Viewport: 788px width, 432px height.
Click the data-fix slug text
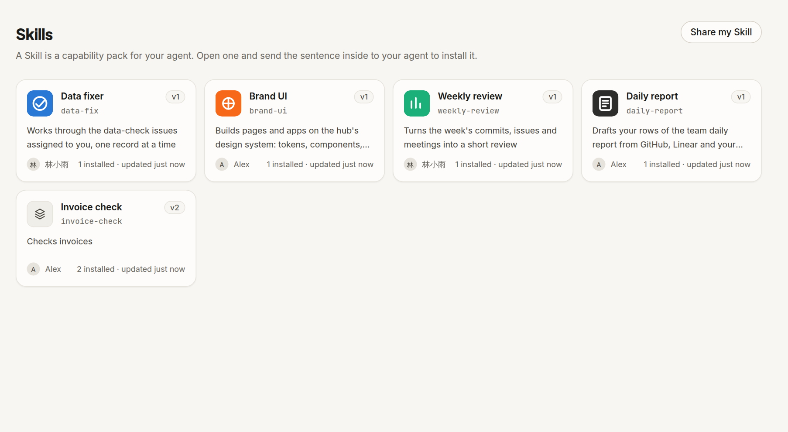(x=80, y=111)
